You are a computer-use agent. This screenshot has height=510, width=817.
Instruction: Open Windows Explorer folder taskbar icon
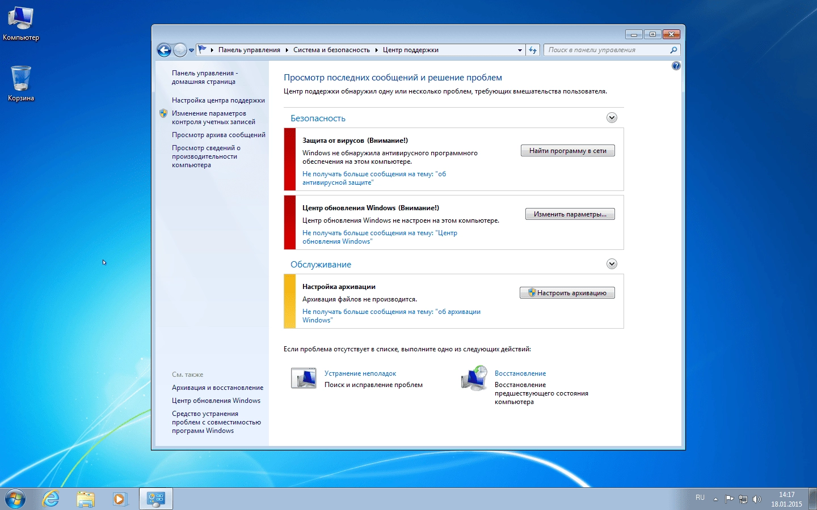click(x=86, y=499)
